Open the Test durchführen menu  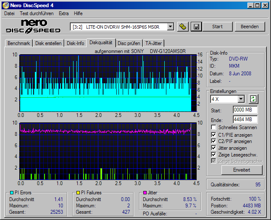(x=37, y=13)
